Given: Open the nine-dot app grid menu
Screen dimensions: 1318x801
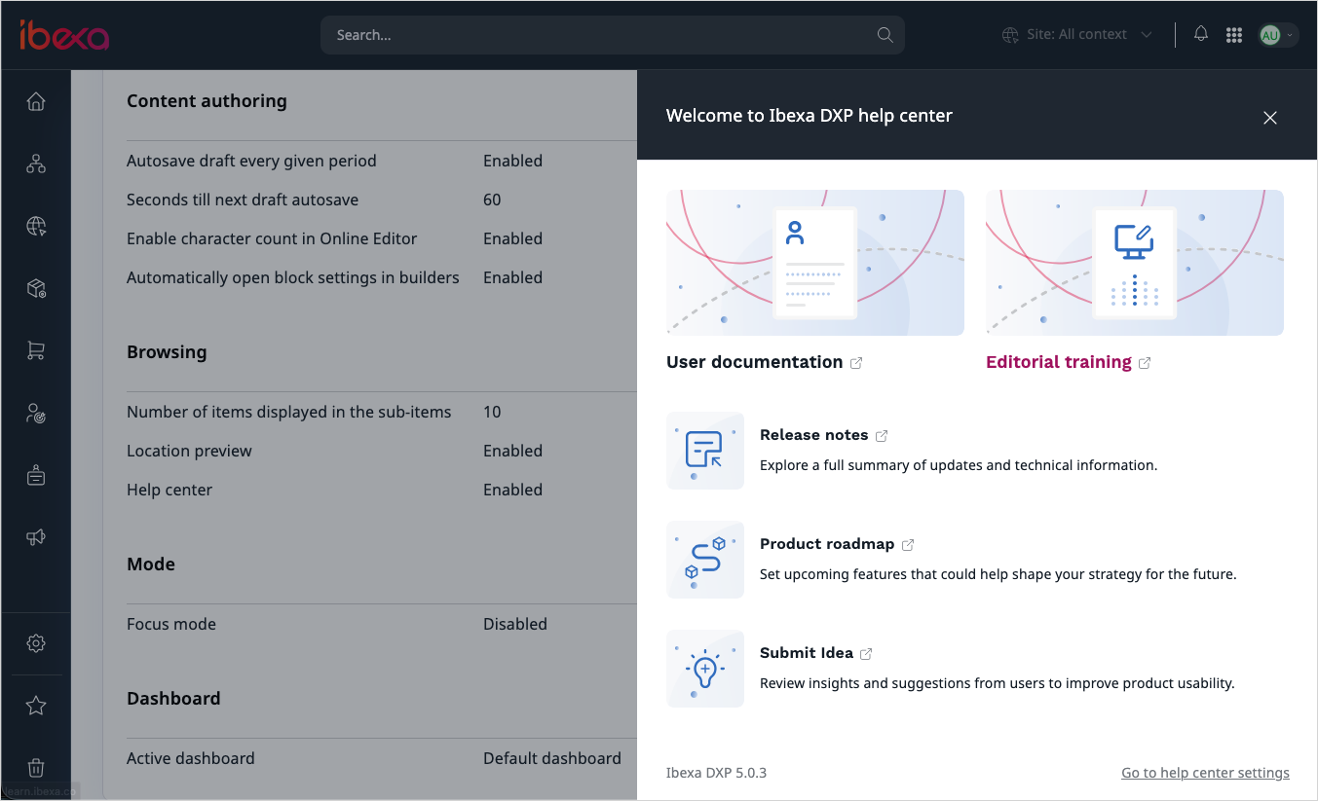Looking at the screenshot, I should coord(1234,35).
